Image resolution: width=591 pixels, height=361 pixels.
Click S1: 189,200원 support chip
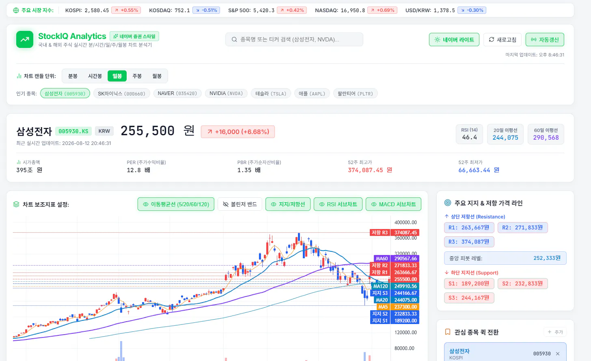[469, 283]
